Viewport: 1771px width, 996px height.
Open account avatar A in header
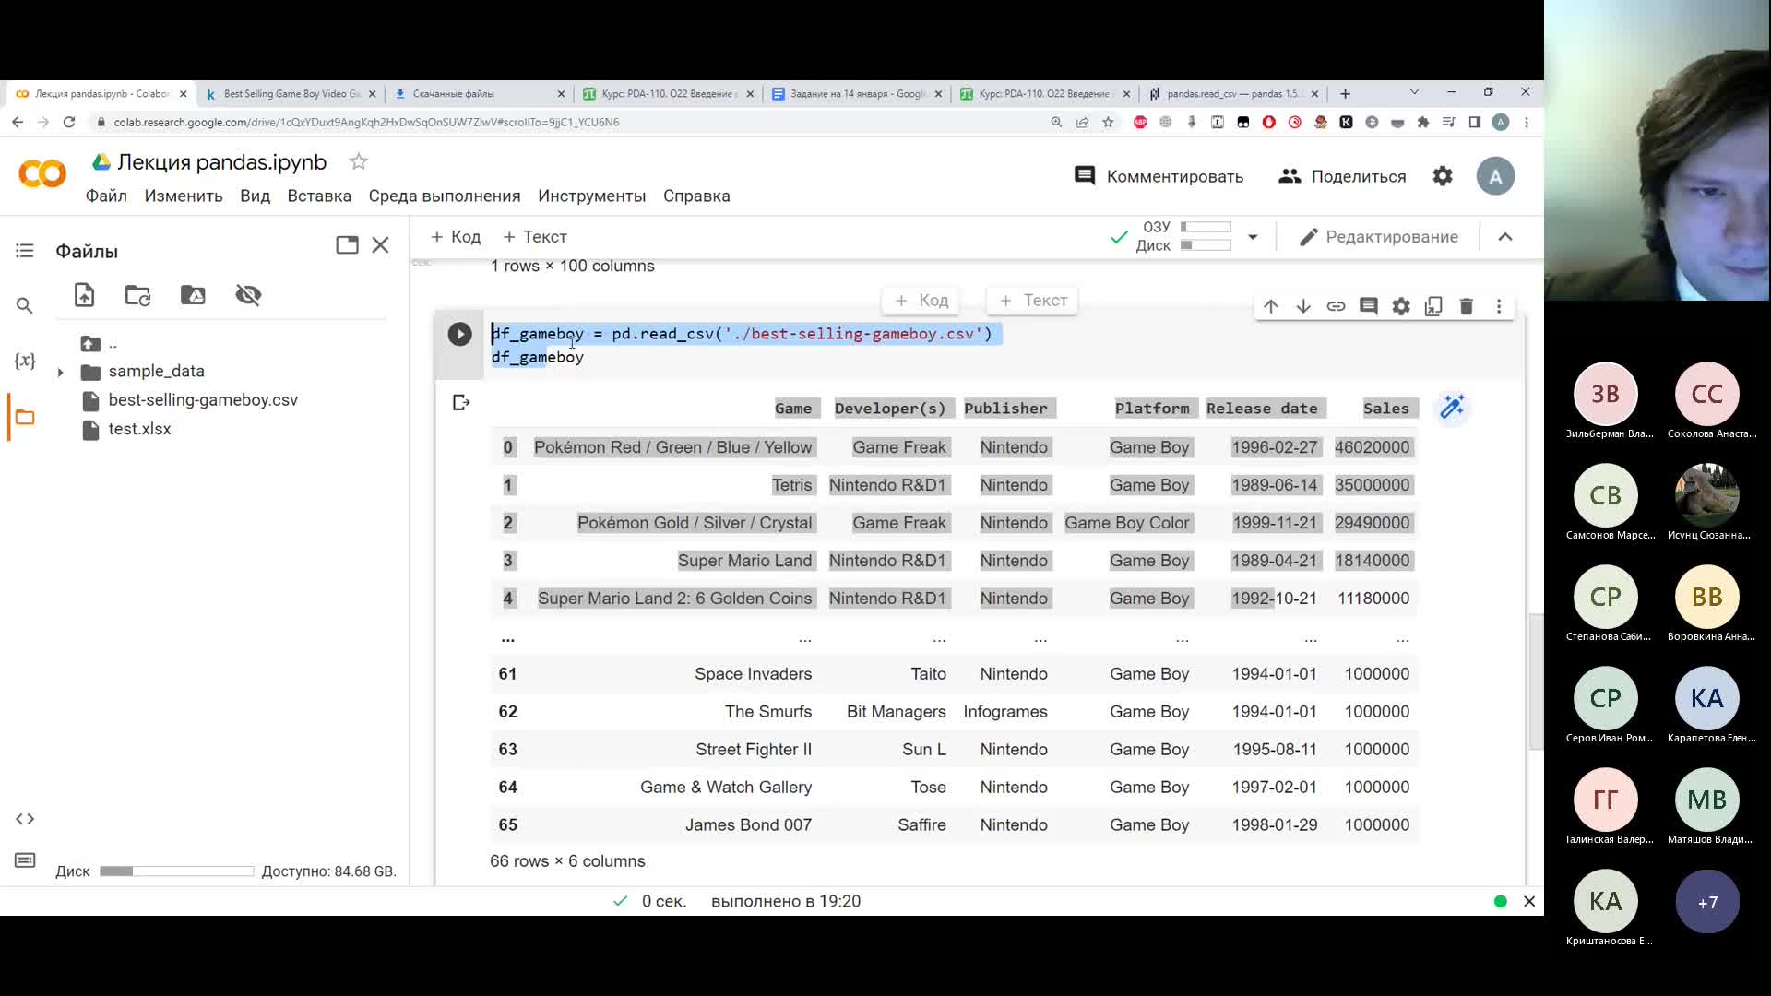click(x=1495, y=176)
